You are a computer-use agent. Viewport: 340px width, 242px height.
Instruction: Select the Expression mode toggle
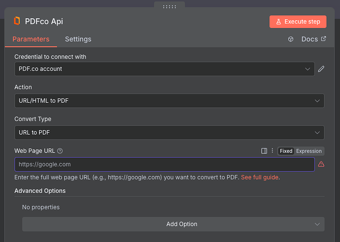click(x=309, y=151)
